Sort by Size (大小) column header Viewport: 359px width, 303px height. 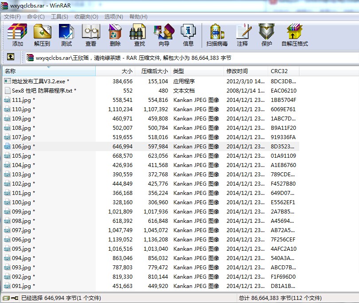coord(115,71)
